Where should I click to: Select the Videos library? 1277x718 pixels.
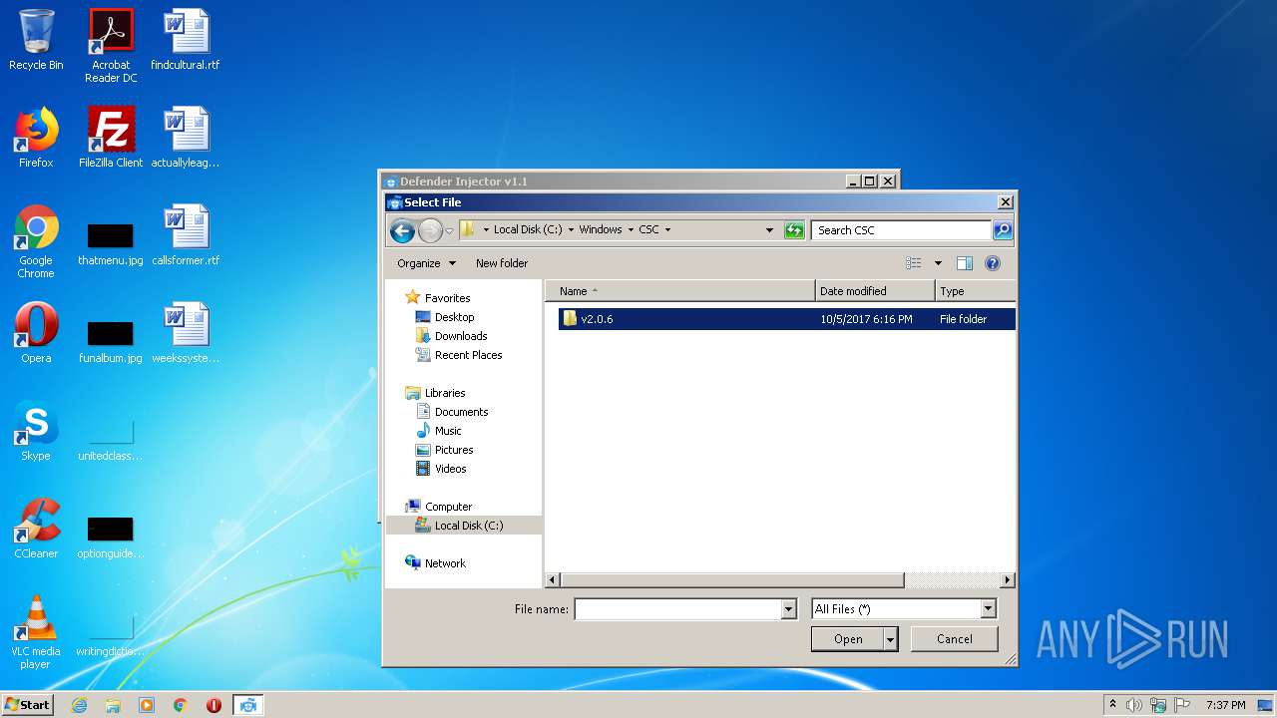tap(450, 469)
